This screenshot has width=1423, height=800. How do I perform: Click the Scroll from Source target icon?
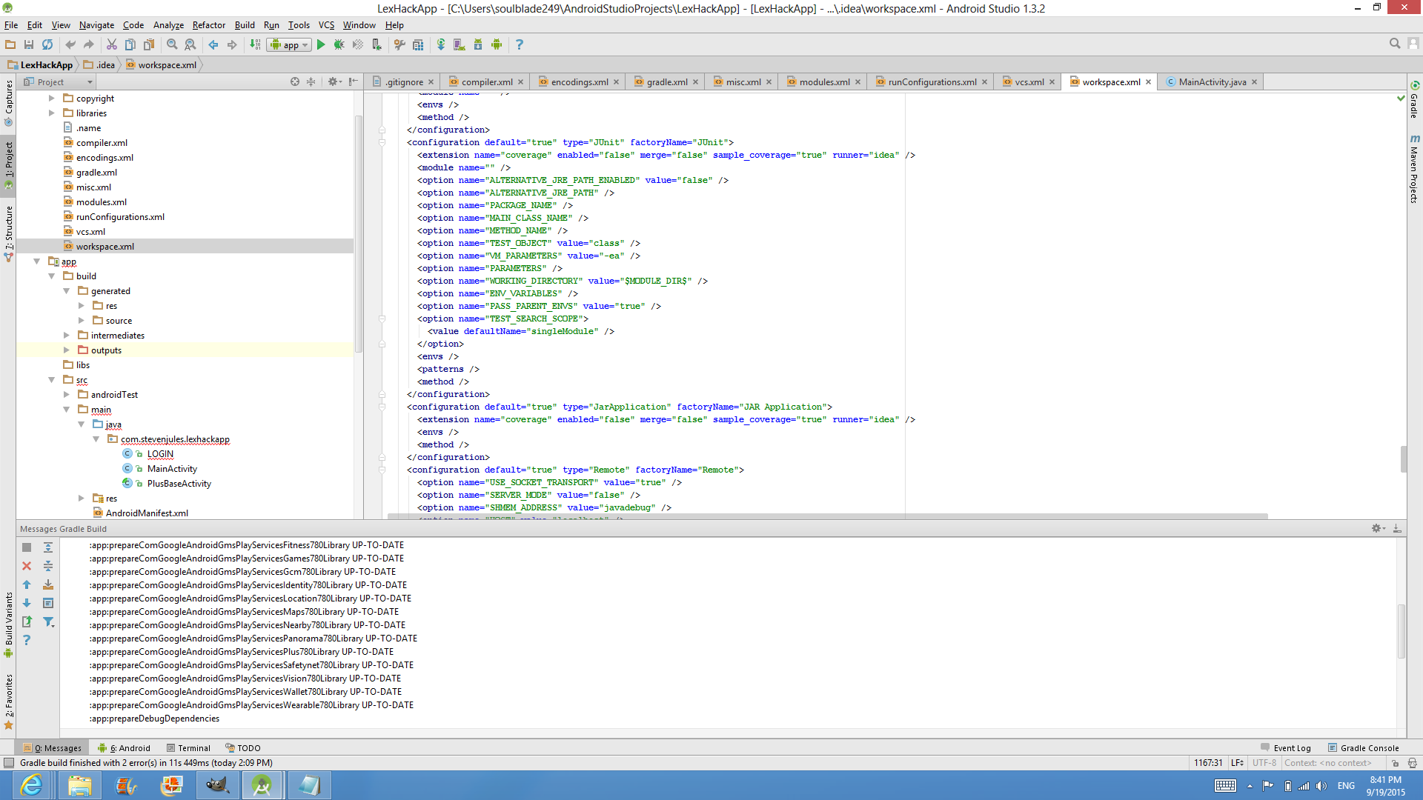pyautogui.click(x=295, y=81)
